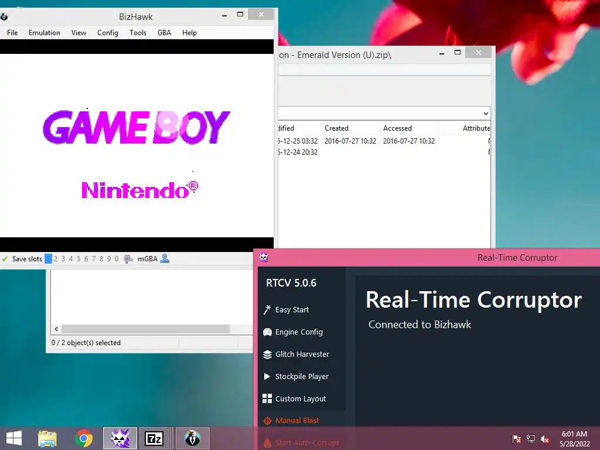The image size is (600, 450).
Task: Open Stockpile Player in RTCV
Action: 302,376
